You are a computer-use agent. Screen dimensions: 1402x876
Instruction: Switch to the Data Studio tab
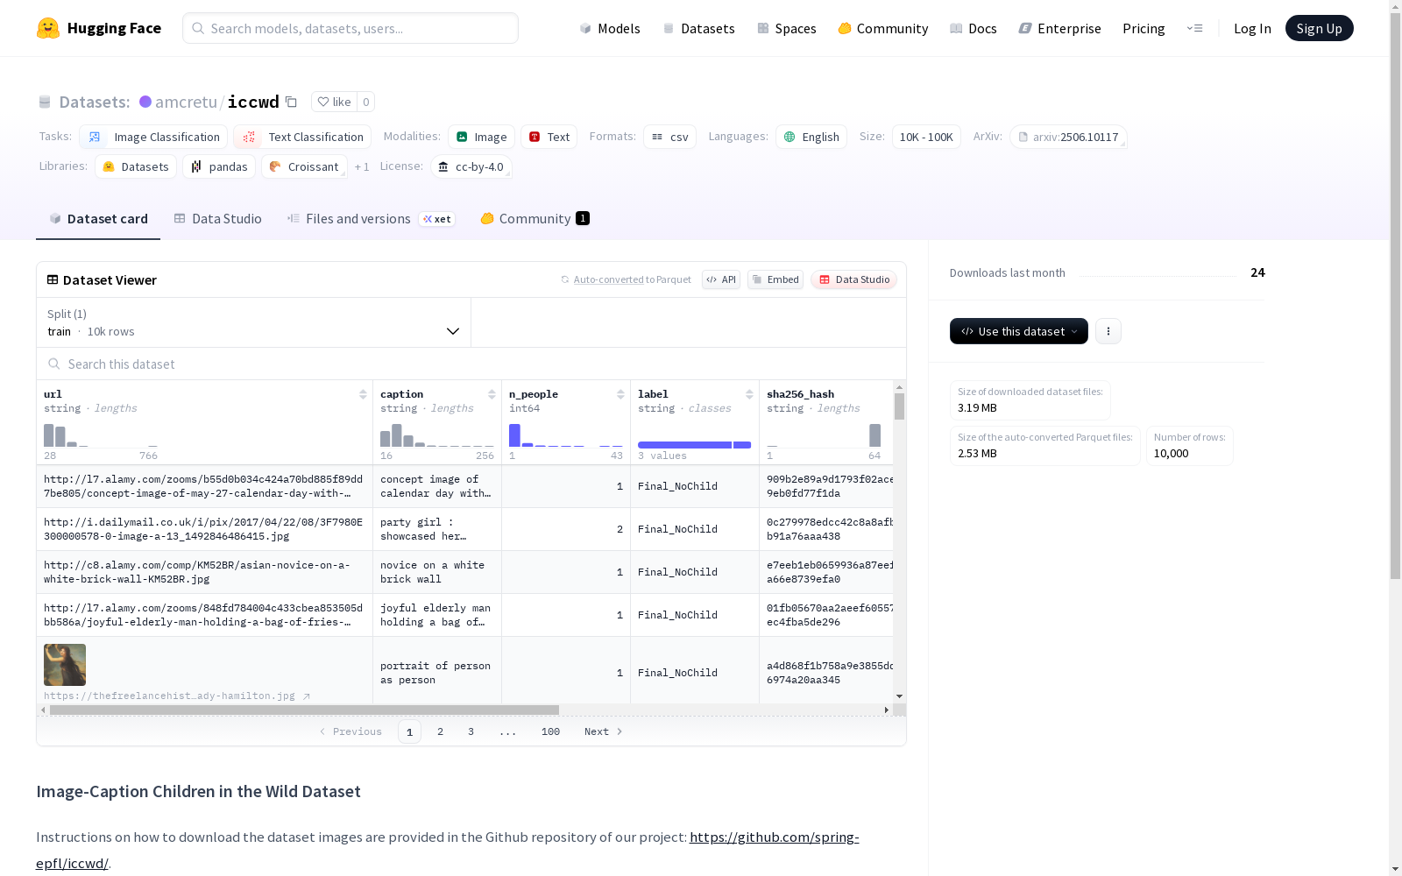click(x=217, y=219)
